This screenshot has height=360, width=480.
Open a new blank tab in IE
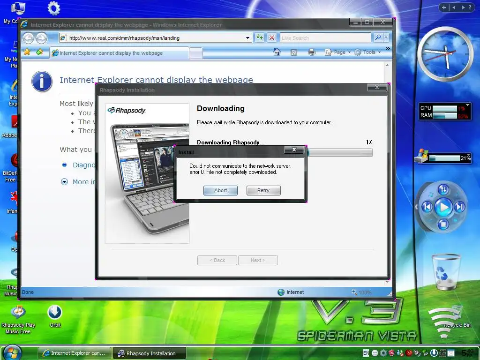[x=195, y=53]
